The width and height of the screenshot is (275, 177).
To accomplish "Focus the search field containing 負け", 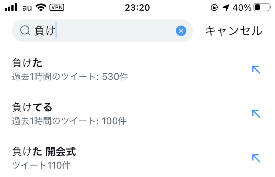I will 102,31.
